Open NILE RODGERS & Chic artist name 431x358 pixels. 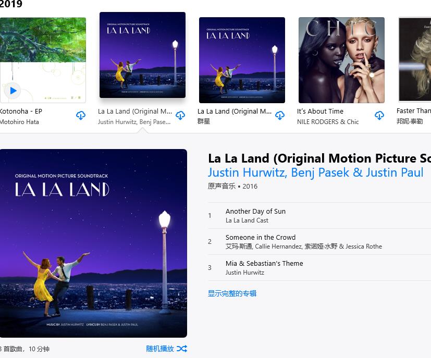point(328,122)
